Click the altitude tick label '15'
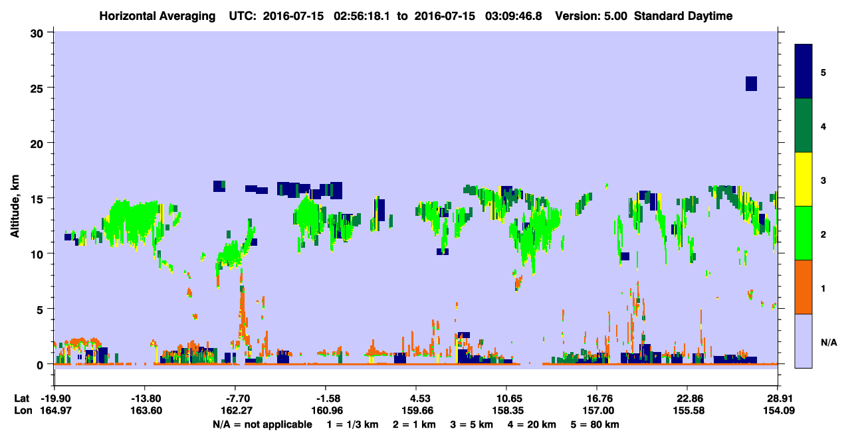This screenshot has height=443, width=864. (38, 199)
